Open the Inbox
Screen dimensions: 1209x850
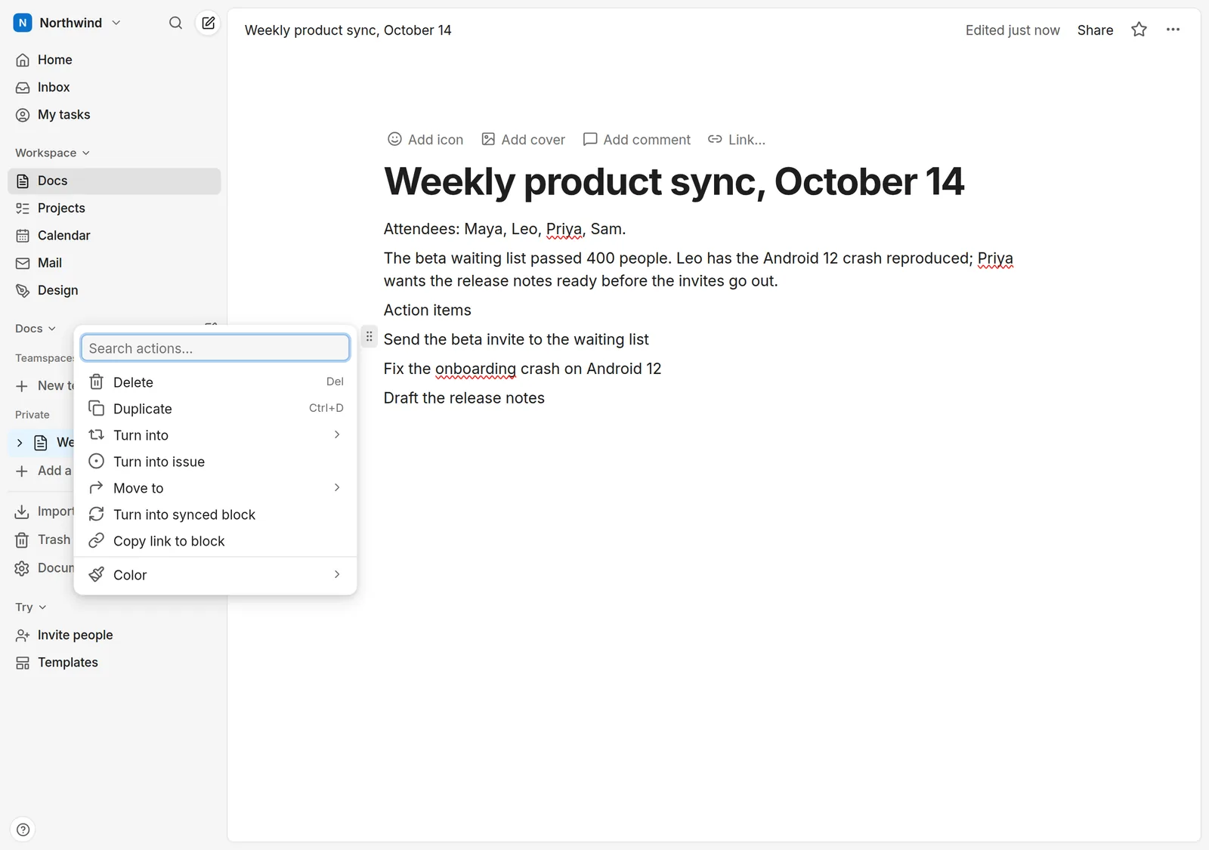(x=114, y=87)
